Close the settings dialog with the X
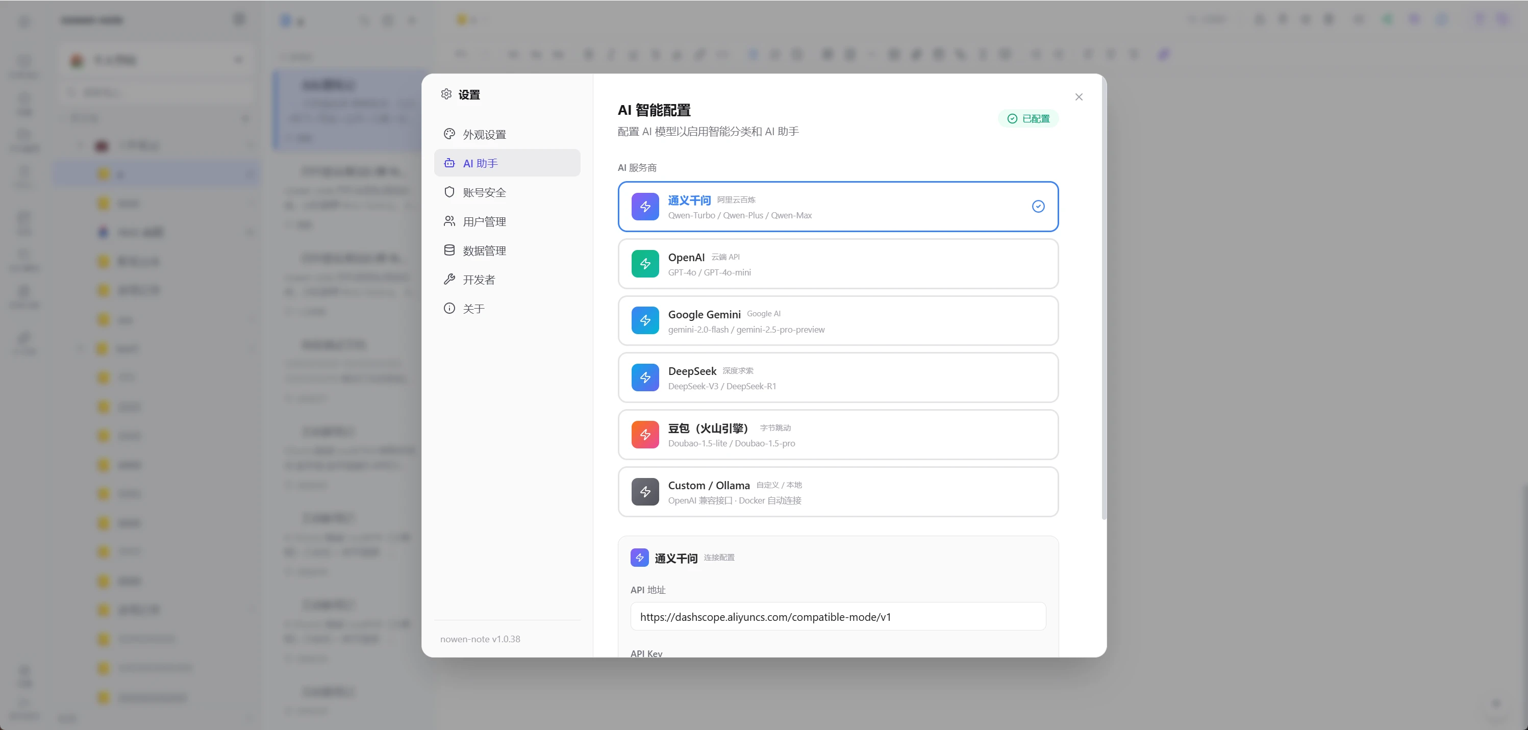The image size is (1528, 730). pyautogui.click(x=1079, y=96)
